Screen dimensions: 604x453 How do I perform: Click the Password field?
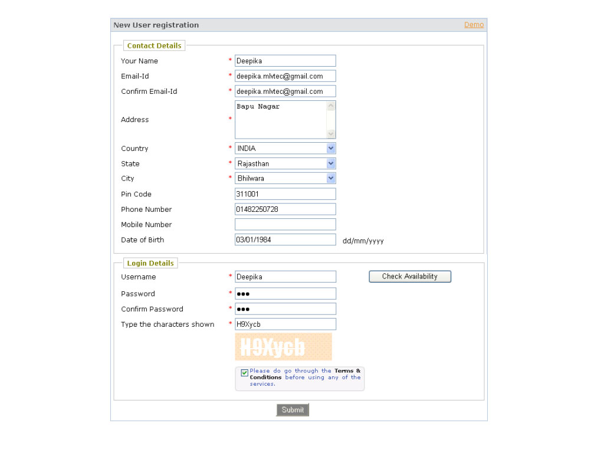[x=285, y=294]
